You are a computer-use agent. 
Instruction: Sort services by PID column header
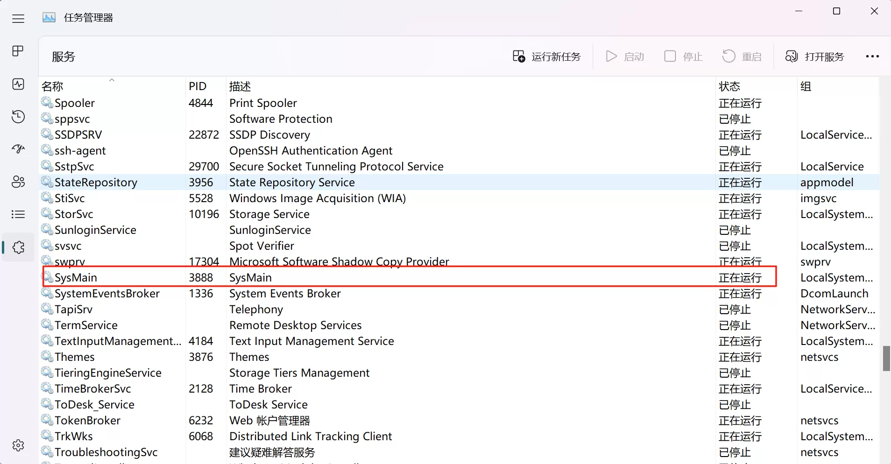197,85
